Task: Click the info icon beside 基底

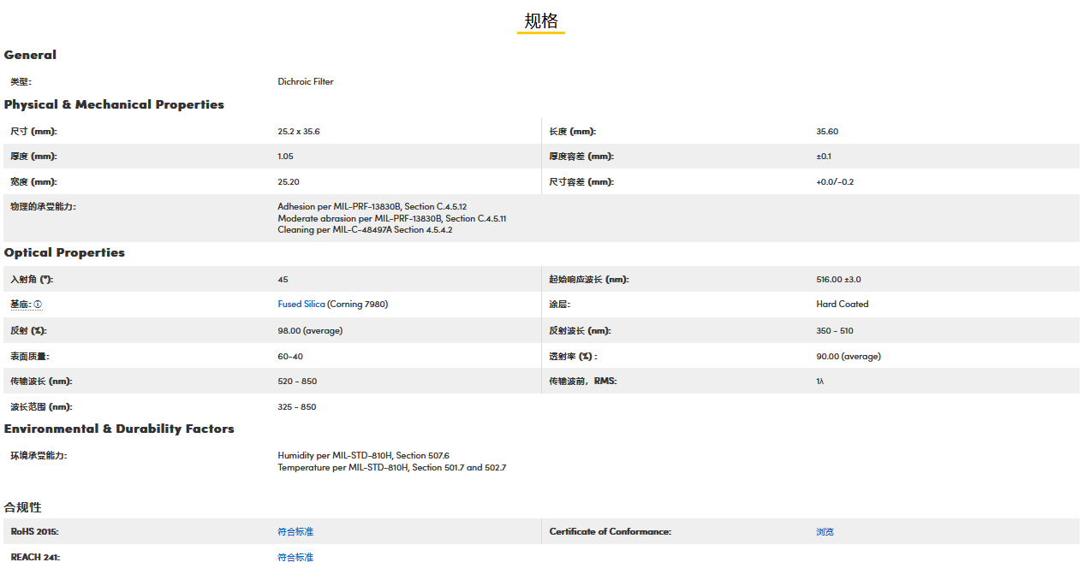Action: (38, 305)
